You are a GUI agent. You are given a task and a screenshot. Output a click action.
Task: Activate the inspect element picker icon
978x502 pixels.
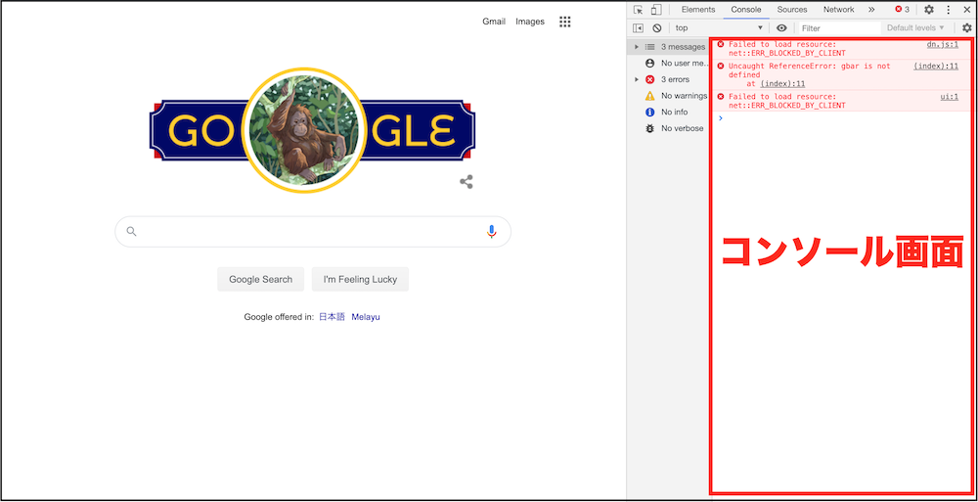coord(638,10)
